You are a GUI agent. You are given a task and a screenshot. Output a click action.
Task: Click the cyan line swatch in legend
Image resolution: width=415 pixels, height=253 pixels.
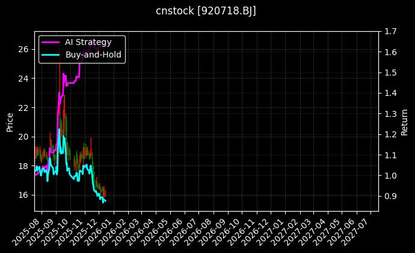point(51,55)
